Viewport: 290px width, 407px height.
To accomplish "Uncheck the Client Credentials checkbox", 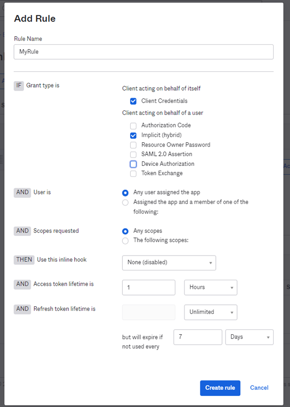I will pos(133,101).
